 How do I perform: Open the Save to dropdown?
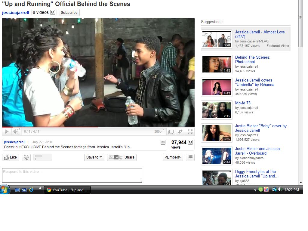(x=94, y=157)
